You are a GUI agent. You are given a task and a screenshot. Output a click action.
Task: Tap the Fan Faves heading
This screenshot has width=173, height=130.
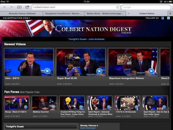[x=12, y=92]
